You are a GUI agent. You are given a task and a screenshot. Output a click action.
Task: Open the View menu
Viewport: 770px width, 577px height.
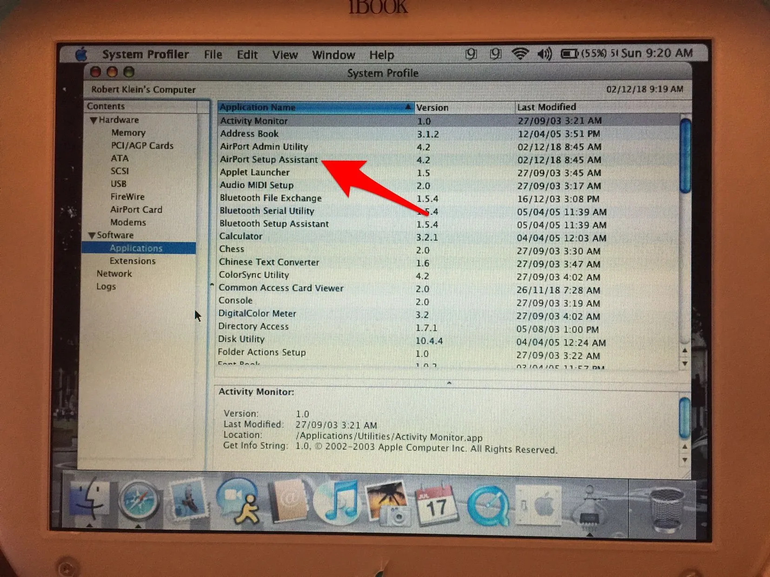click(x=285, y=55)
